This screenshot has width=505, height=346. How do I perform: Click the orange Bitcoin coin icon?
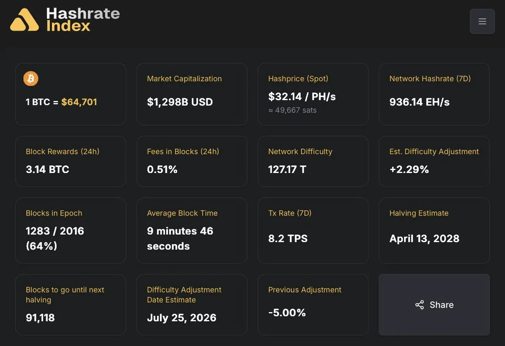pos(31,79)
